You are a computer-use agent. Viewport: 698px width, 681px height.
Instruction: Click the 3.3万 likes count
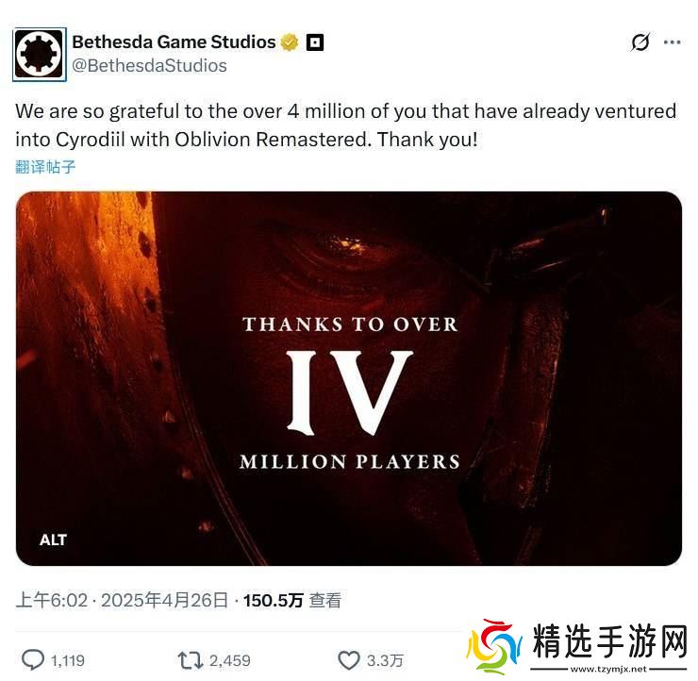coord(385,660)
